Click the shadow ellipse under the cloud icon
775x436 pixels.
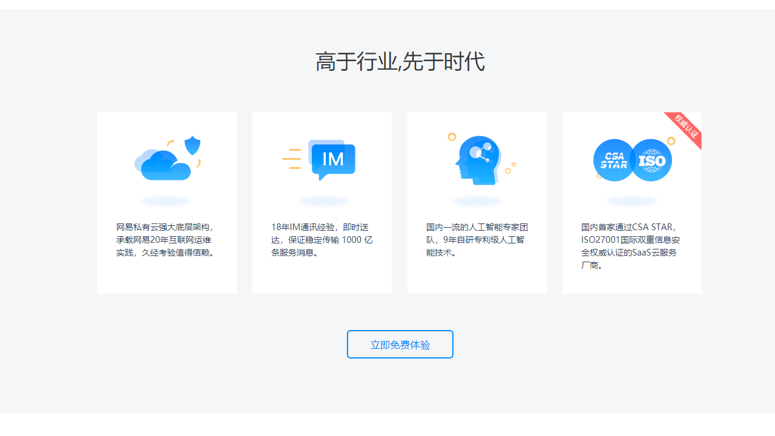coord(167,201)
